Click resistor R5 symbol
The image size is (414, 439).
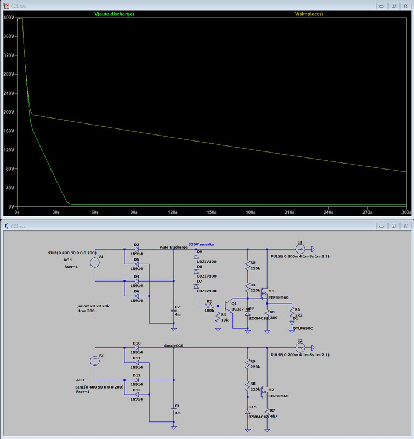pyautogui.click(x=247, y=266)
